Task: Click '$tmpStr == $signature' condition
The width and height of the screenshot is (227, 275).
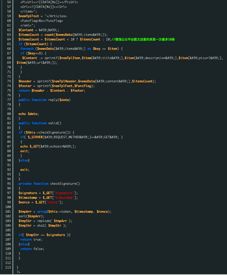Action: coord(45,235)
